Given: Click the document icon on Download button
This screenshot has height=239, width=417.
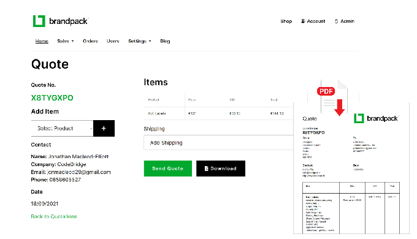Looking at the screenshot, I should (207, 169).
